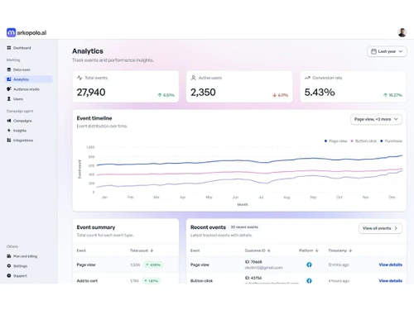414x310 pixels.
Task: Open the user profile avatar
Action: coord(402,32)
